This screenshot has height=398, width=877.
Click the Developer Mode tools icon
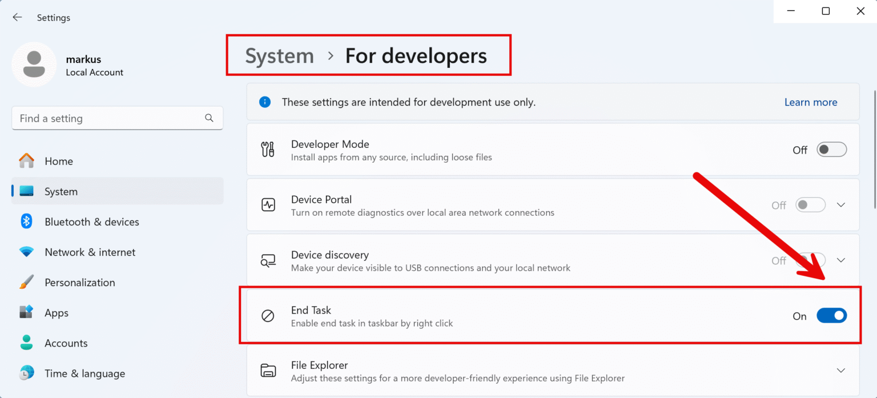pyautogui.click(x=268, y=150)
